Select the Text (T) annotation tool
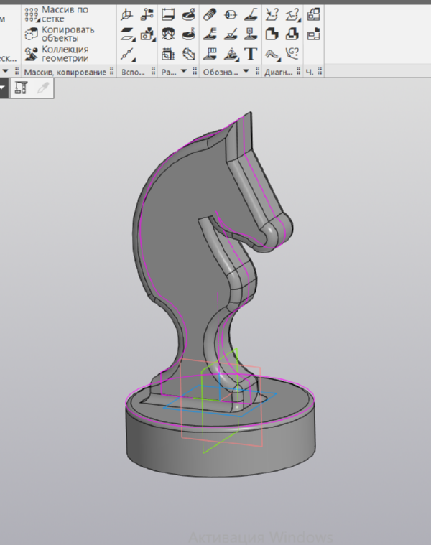Viewport: 431px width, 545px height. click(x=251, y=55)
